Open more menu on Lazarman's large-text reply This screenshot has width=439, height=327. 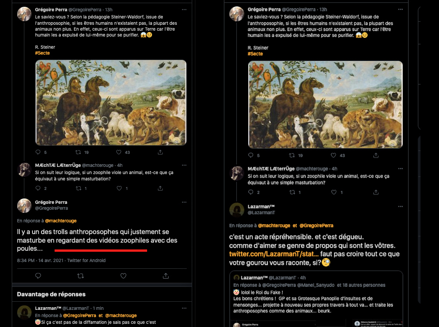[396, 206]
